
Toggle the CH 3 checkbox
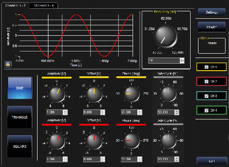click(x=206, y=96)
